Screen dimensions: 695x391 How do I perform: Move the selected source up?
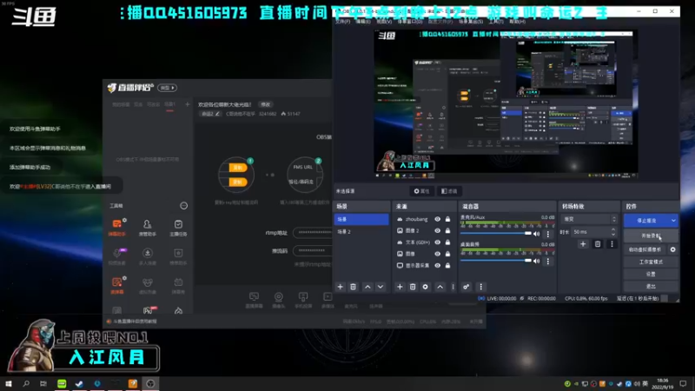click(440, 287)
